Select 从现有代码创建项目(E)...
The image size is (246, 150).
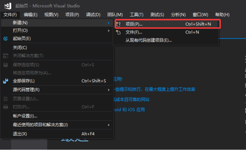pyautogui.click(x=167, y=40)
